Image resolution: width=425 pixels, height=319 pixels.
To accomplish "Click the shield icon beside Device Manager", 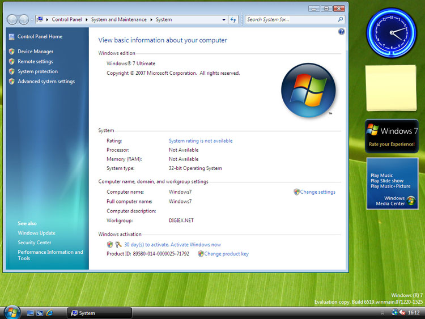I will [11, 52].
